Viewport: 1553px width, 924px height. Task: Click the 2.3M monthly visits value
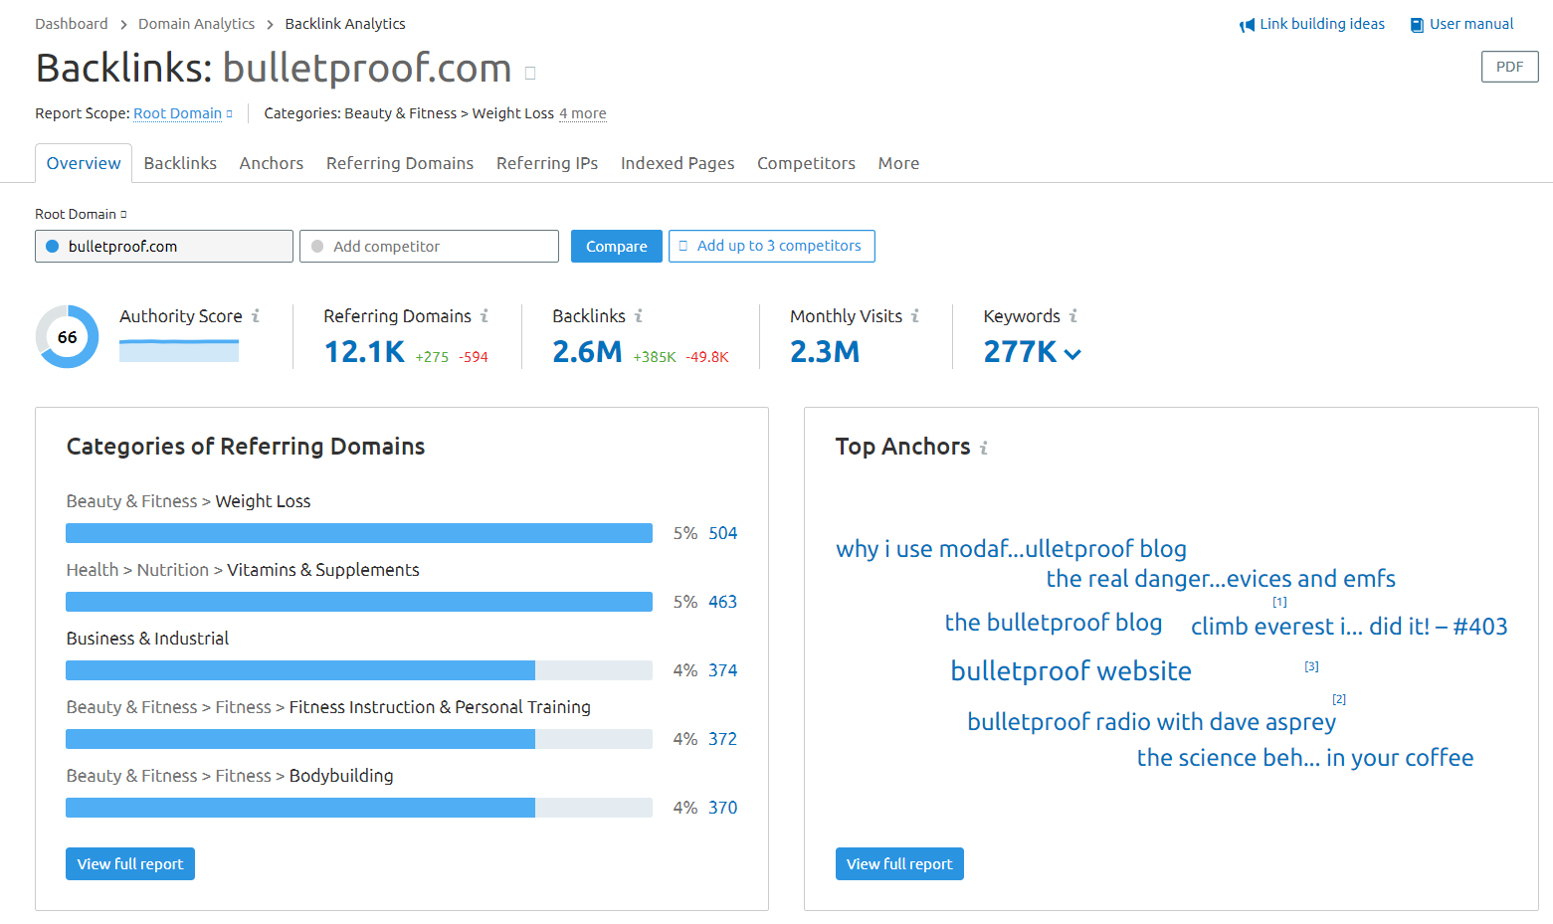pyautogui.click(x=825, y=352)
